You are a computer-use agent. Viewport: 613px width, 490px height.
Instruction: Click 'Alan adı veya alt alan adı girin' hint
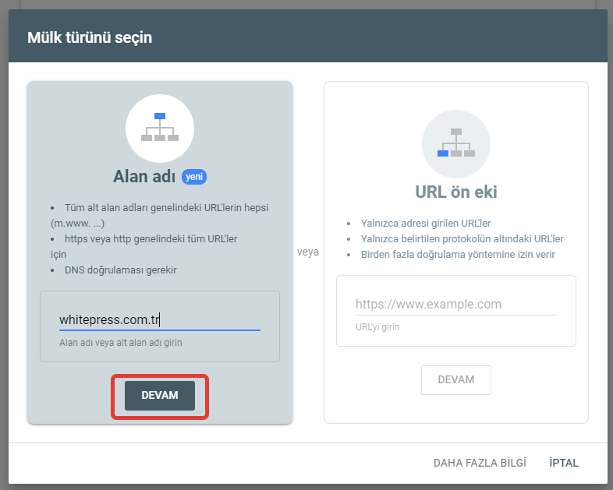tap(120, 343)
